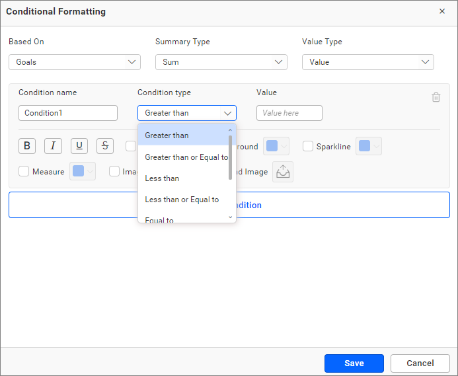The image size is (458, 376).
Task: Open the Value Type dropdown
Action: point(368,62)
